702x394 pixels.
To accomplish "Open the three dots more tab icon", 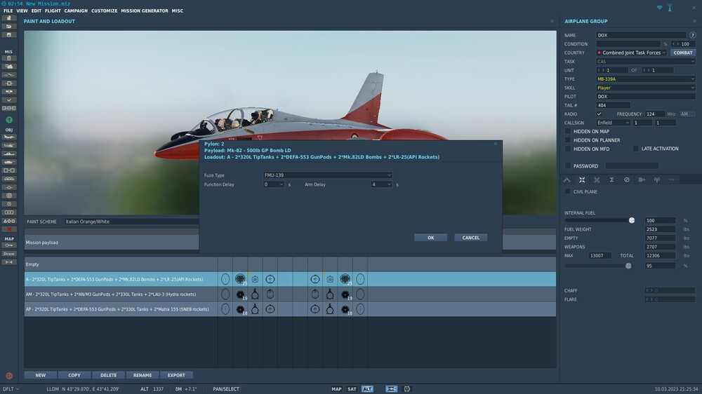I will tap(672, 179).
